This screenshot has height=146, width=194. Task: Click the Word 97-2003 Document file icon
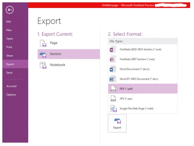click(x=113, y=79)
